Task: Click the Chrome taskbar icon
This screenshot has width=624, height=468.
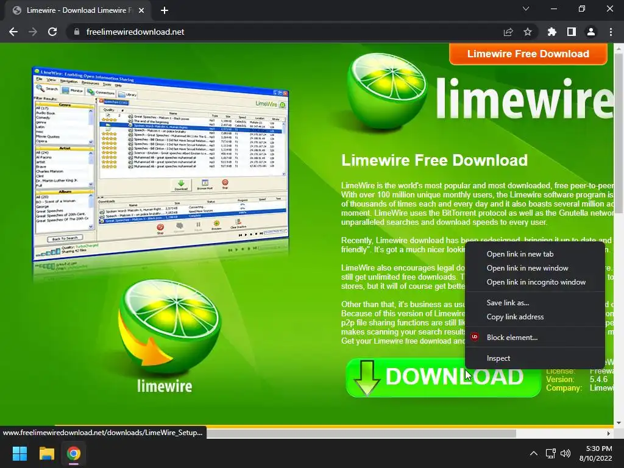Action: (x=74, y=453)
